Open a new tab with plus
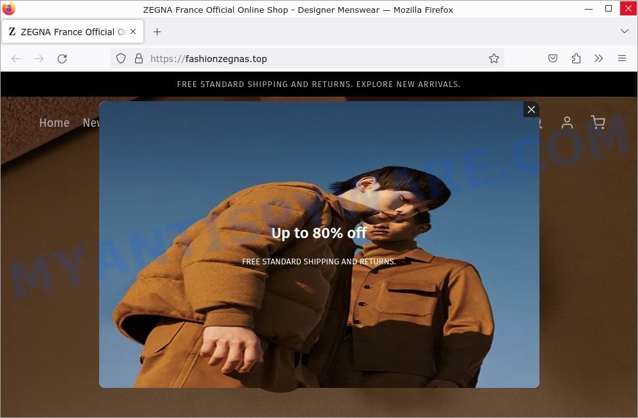Viewport: 638px width, 418px height. pyautogui.click(x=157, y=32)
